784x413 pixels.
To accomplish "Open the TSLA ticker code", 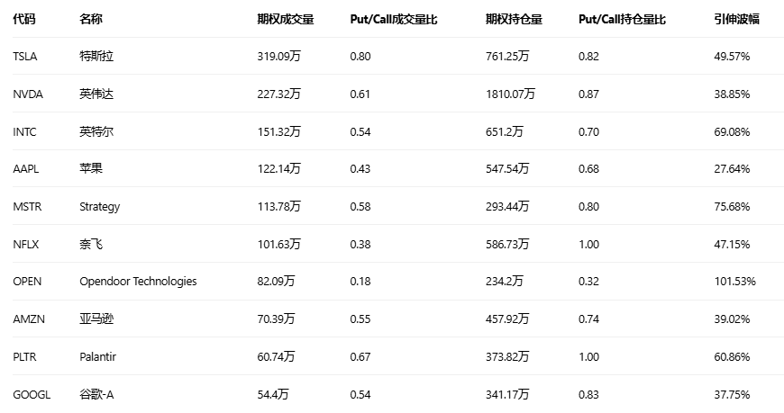I will coord(26,57).
